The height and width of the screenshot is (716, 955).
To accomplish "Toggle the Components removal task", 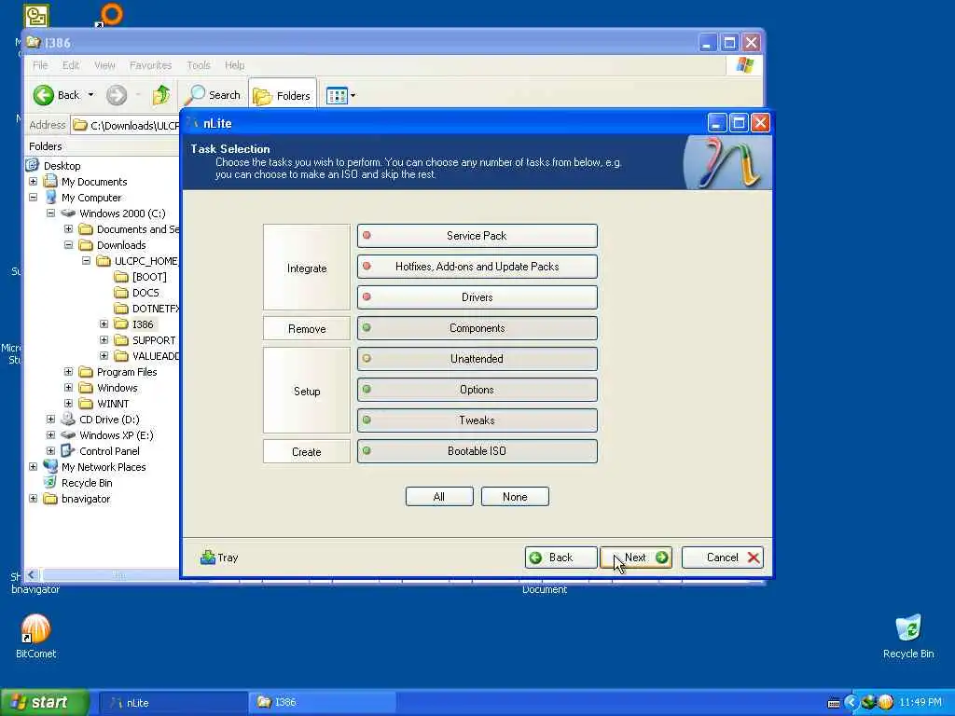I will coord(477,328).
